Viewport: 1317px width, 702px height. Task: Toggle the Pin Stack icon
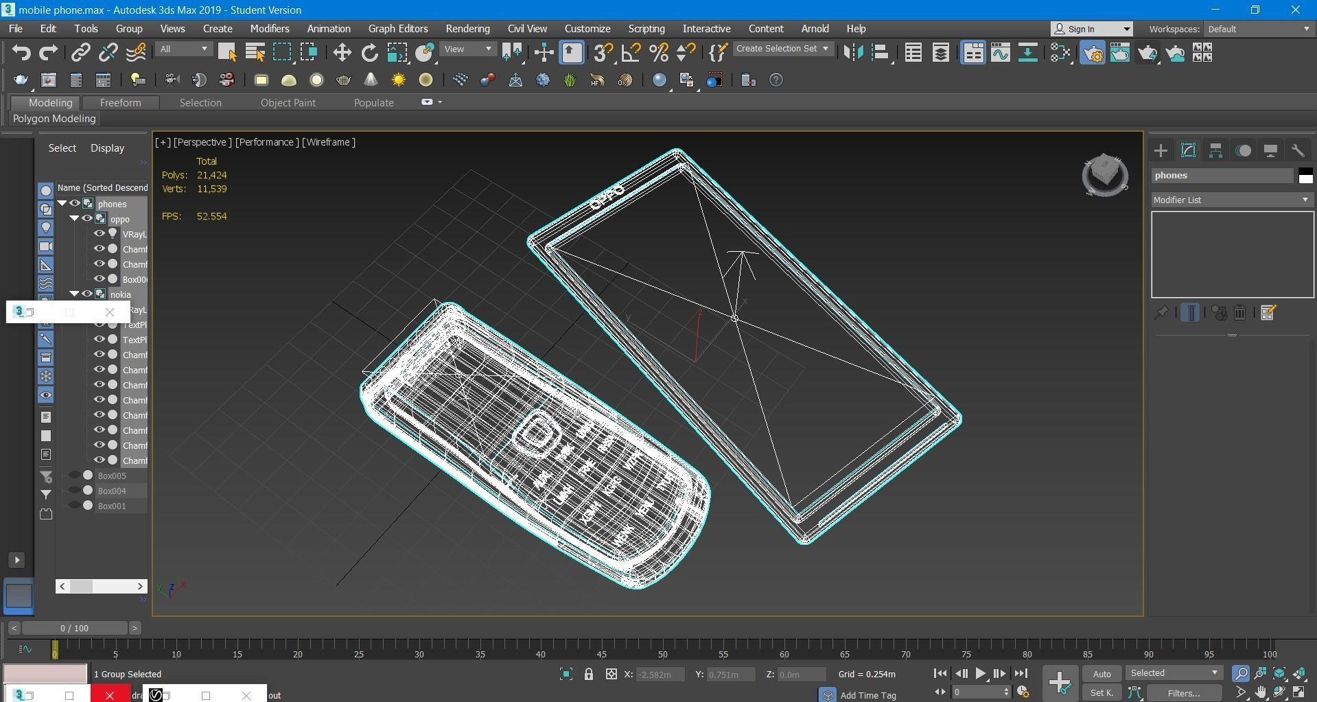click(x=1161, y=313)
